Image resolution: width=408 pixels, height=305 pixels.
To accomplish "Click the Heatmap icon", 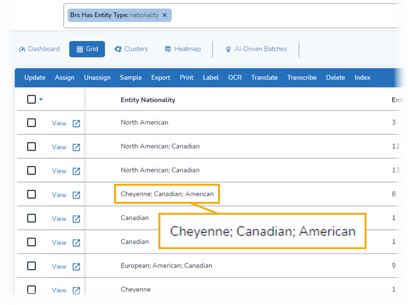I will [x=168, y=49].
